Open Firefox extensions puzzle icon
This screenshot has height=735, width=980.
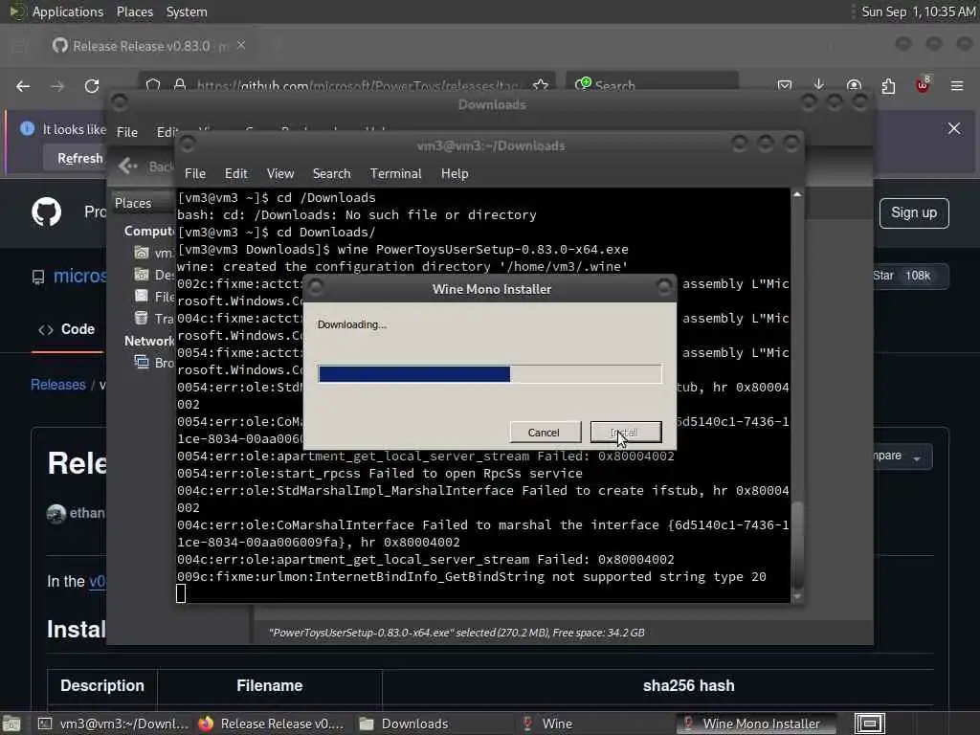(888, 85)
